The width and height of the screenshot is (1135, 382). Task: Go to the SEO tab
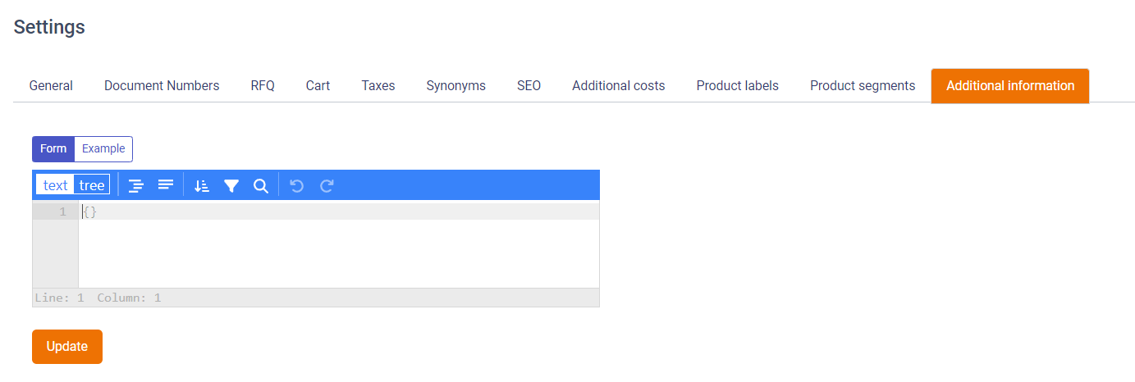point(529,85)
